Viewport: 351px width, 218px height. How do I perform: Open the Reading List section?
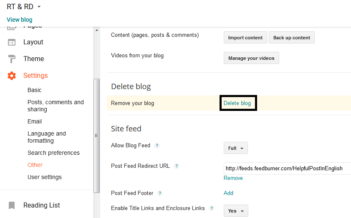point(42,205)
